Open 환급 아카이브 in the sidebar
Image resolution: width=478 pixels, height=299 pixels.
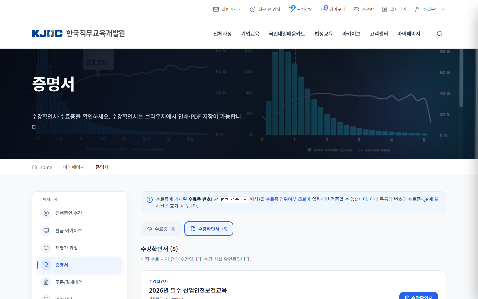80,231
